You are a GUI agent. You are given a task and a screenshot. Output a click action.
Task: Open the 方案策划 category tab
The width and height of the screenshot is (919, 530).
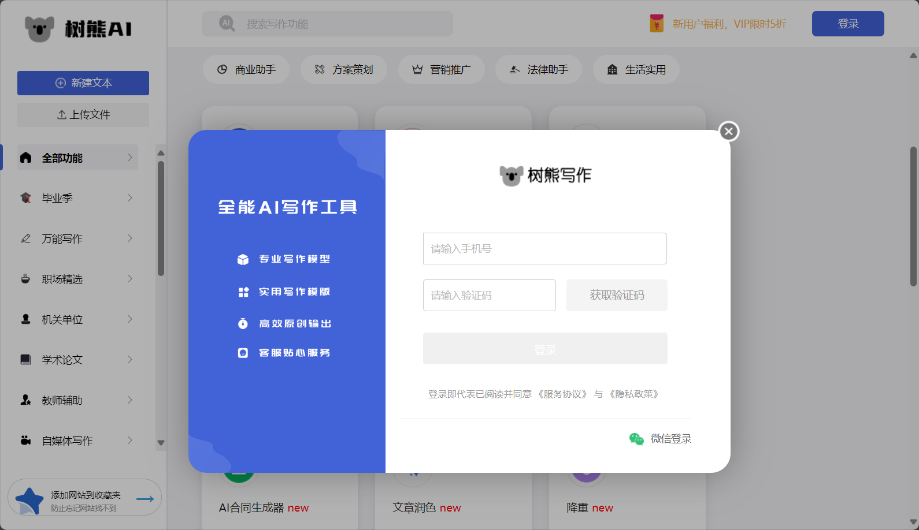tap(344, 69)
